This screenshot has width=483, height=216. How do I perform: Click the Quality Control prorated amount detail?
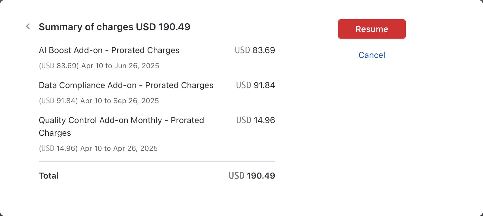coord(98,148)
